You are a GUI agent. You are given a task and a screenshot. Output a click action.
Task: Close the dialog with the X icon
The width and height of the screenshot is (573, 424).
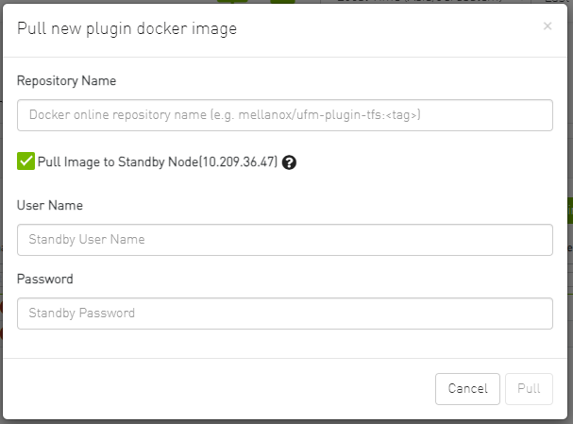[x=548, y=26]
